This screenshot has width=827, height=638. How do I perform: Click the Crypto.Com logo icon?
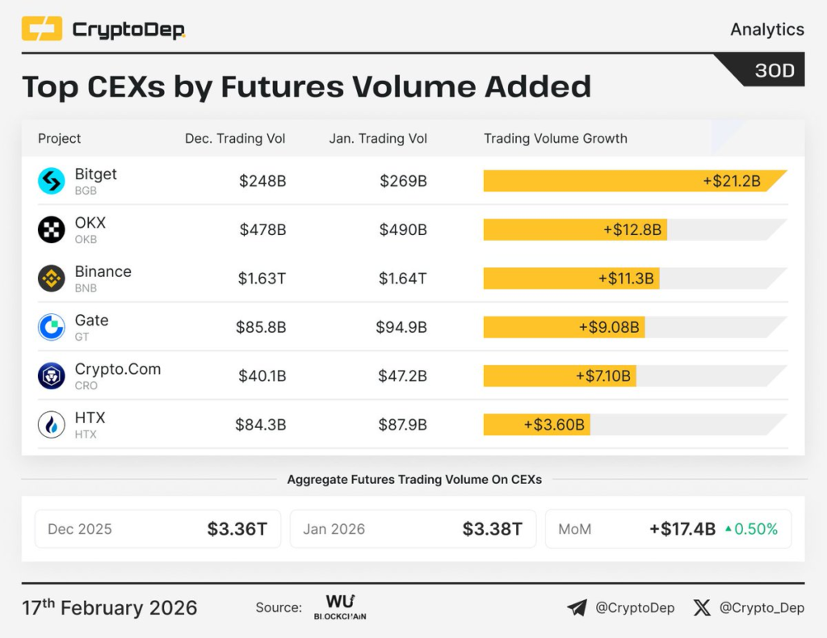(52, 376)
